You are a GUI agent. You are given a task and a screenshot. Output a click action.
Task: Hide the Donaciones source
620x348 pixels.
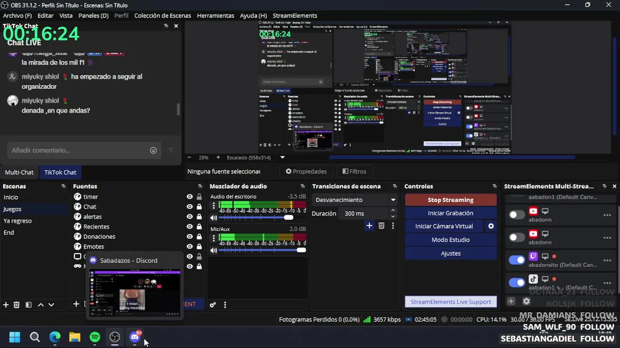[x=189, y=236]
